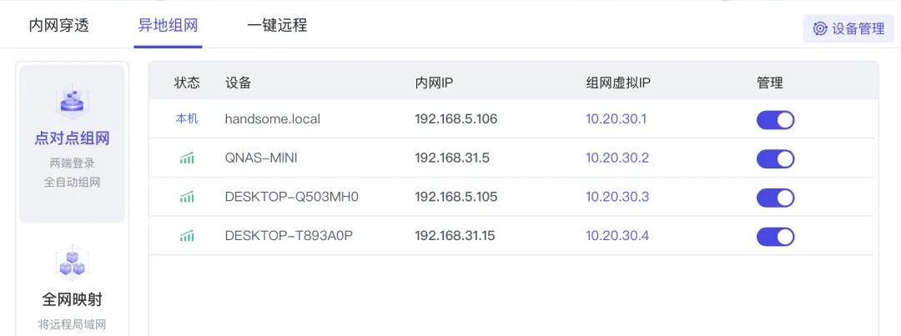Image resolution: width=901 pixels, height=336 pixels.
Task: Open the 点对点组网 mode label
Action: click(72, 138)
